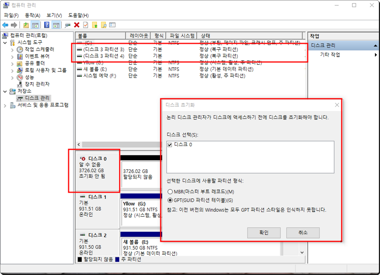Select the GPT partition style radio button
380x275 pixels.
tap(170, 200)
